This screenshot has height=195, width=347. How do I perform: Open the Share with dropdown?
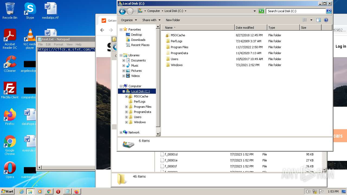tap(151, 20)
